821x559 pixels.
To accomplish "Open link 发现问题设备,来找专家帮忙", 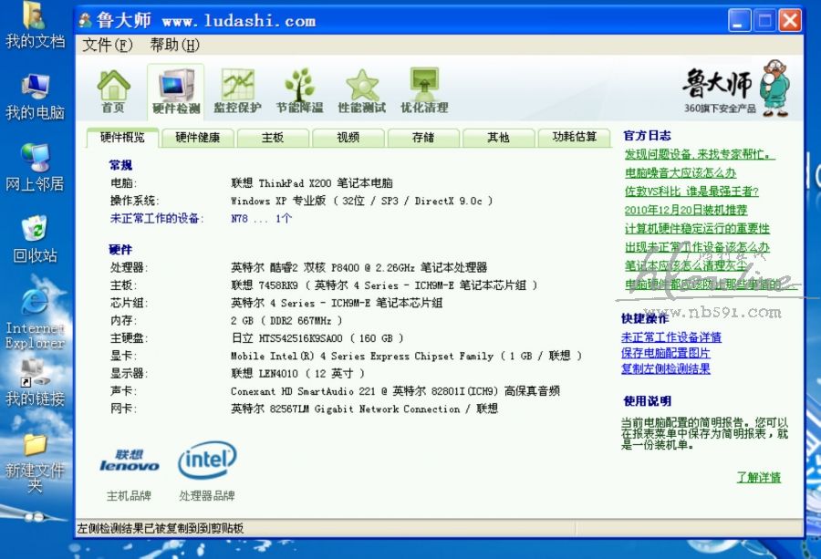I will 700,154.
